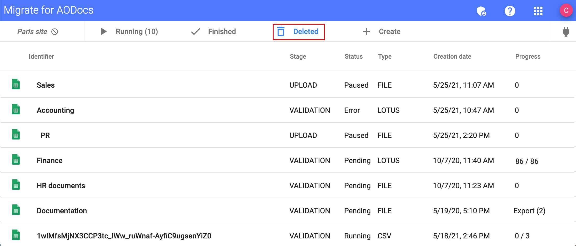This screenshot has height=246, width=576.
Task: Click the play icon beside Running
Action: tap(104, 31)
